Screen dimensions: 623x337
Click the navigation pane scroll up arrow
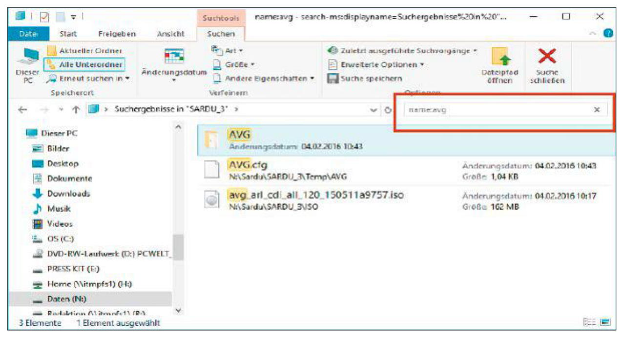pos(178,128)
